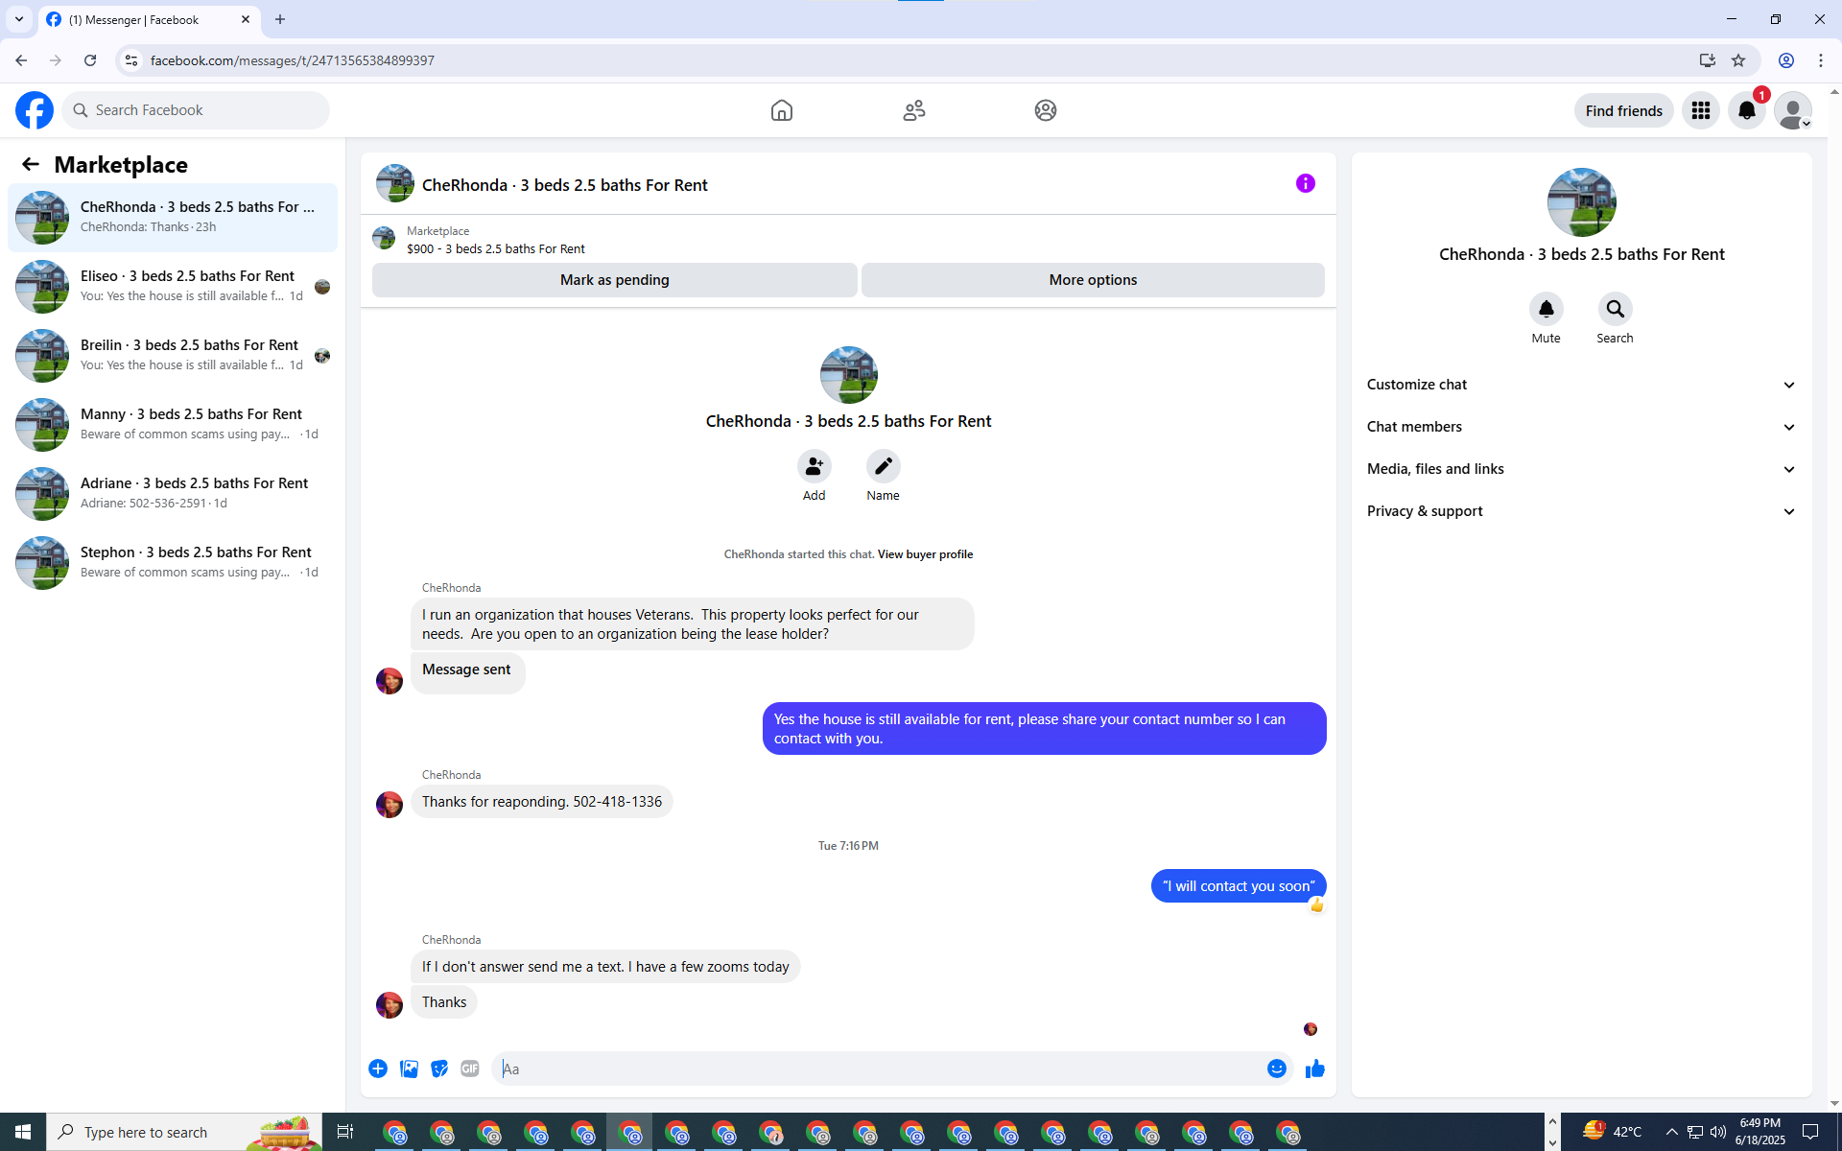Open the Adriane conversation

pos(173,494)
